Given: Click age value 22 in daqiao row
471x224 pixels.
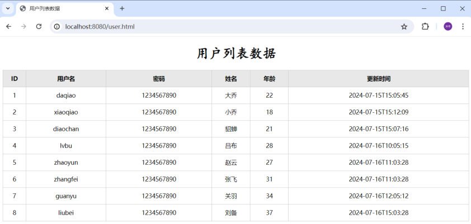Looking at the screenshot, I should coord(270,96).
